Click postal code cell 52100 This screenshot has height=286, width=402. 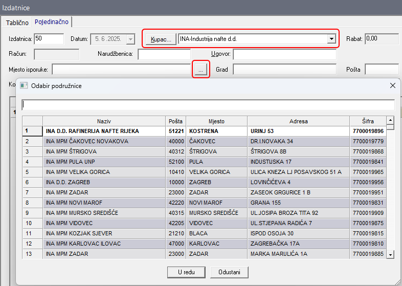tap(176, 162)
